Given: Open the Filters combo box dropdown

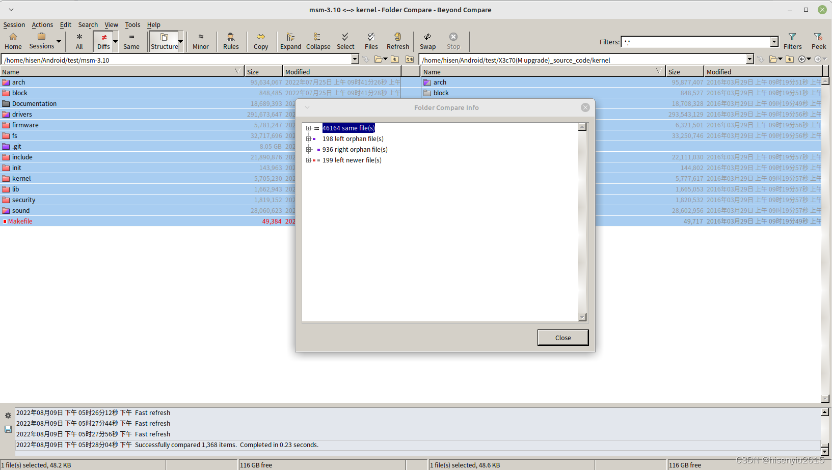Looking at the screenshot, I should coord(774,42).
